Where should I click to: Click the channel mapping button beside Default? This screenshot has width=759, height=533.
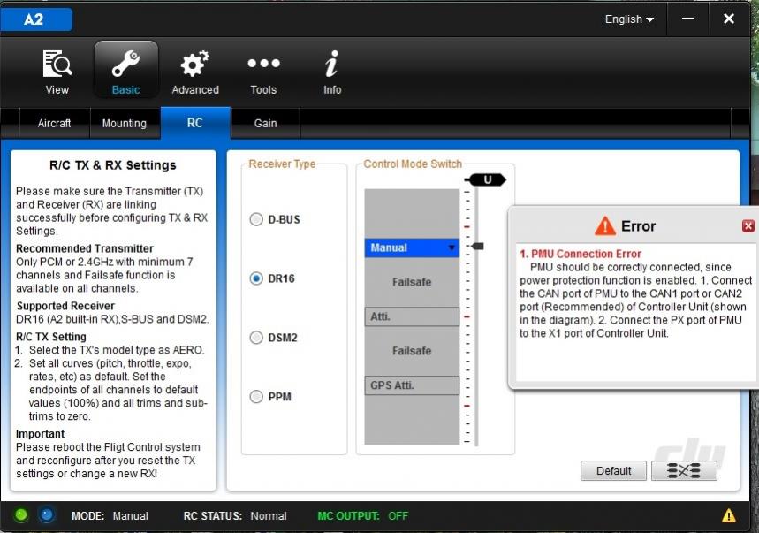click(684, 470)
